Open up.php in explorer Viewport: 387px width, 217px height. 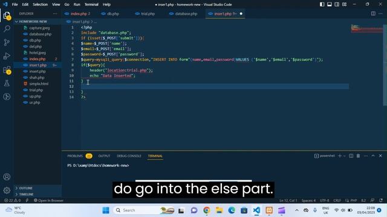point(35,96)
